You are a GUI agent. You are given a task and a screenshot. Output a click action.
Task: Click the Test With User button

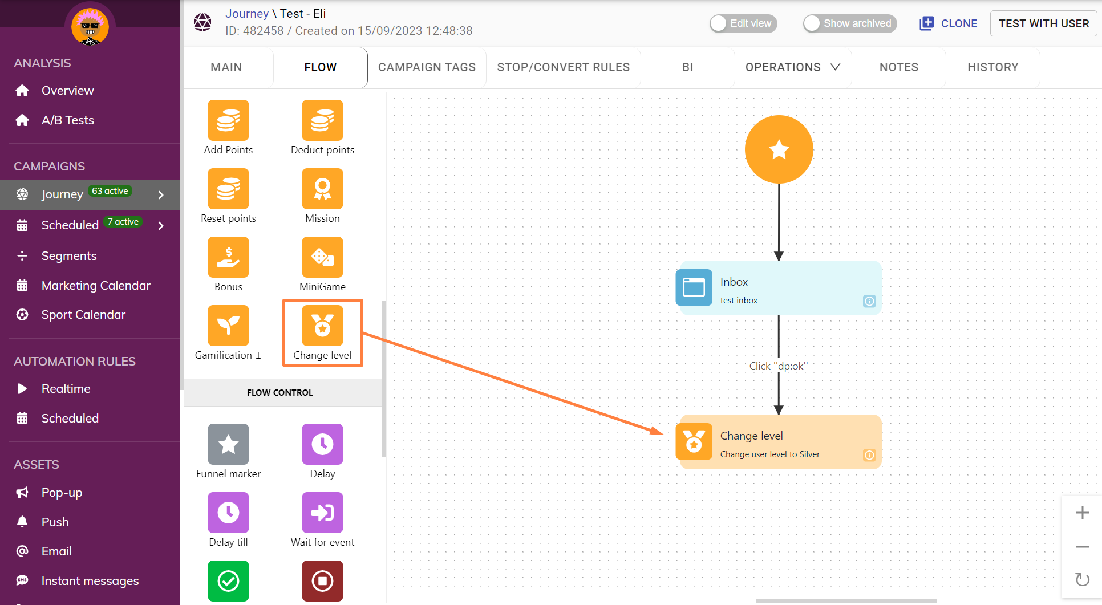(x=1043, y=23)
